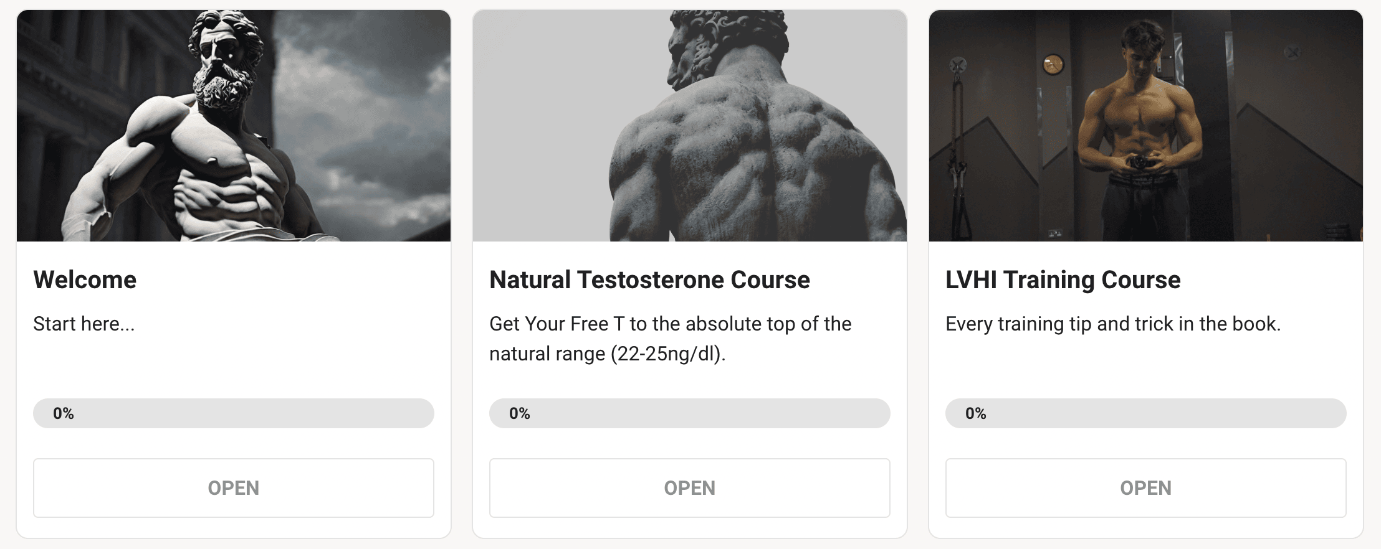This screenshot has width=1381, height=549.
Task: Open the Natural Testosterone Course
Action: coord(689,488)
